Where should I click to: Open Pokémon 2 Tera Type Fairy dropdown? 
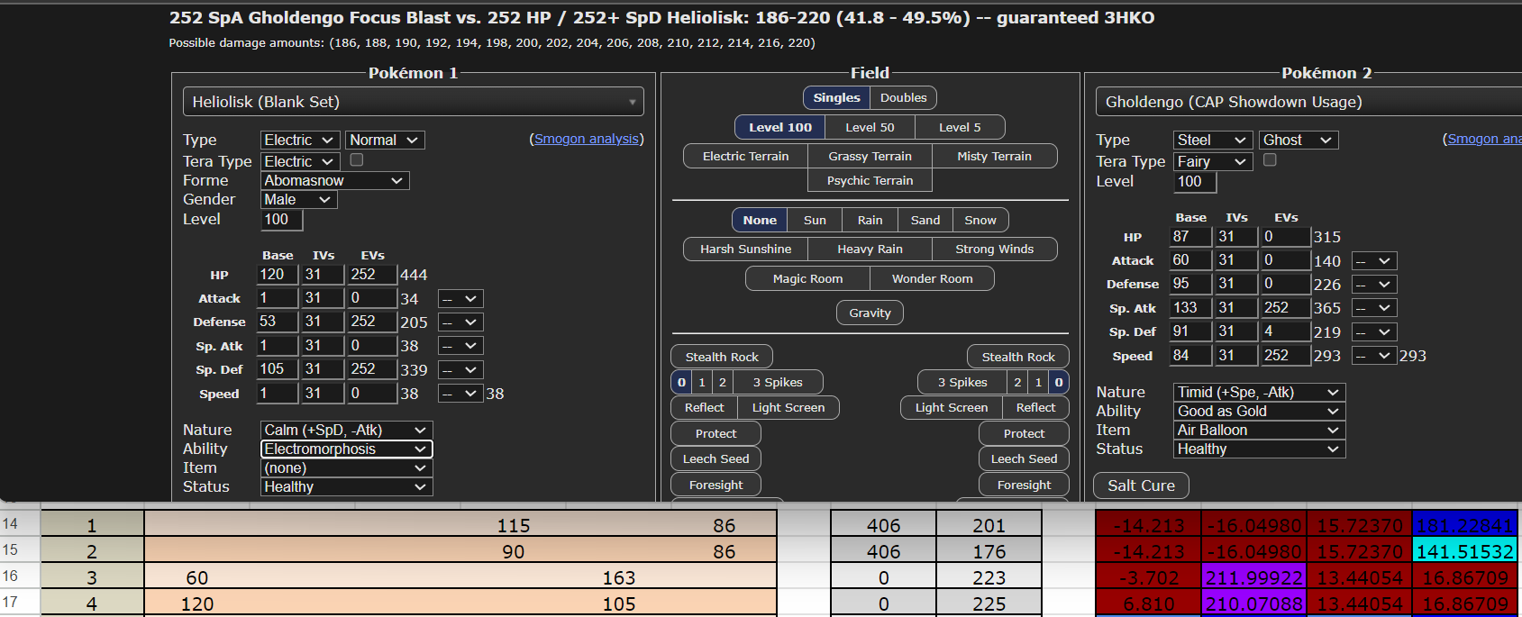tap(1213, 161)
